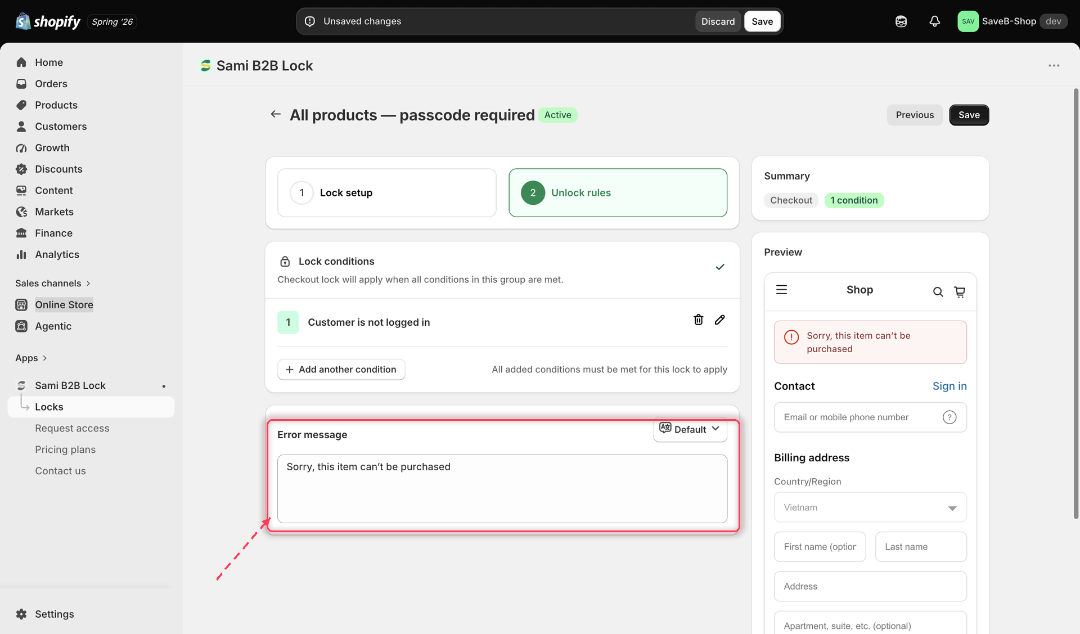Click the help icon in the email field
This screenshot has height=634, width=1080.
(949, 417)
